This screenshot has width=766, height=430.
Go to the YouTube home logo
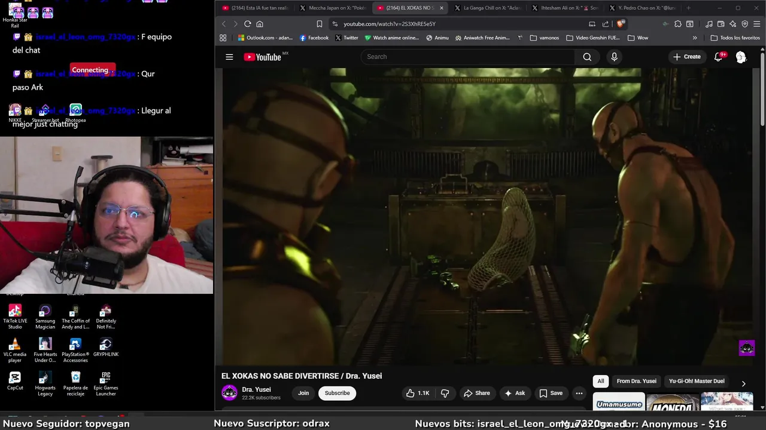[263, 57]
